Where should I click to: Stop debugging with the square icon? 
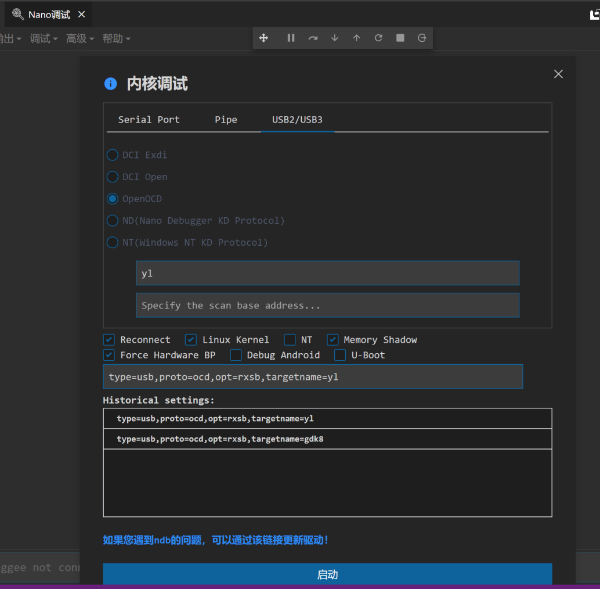400,38
